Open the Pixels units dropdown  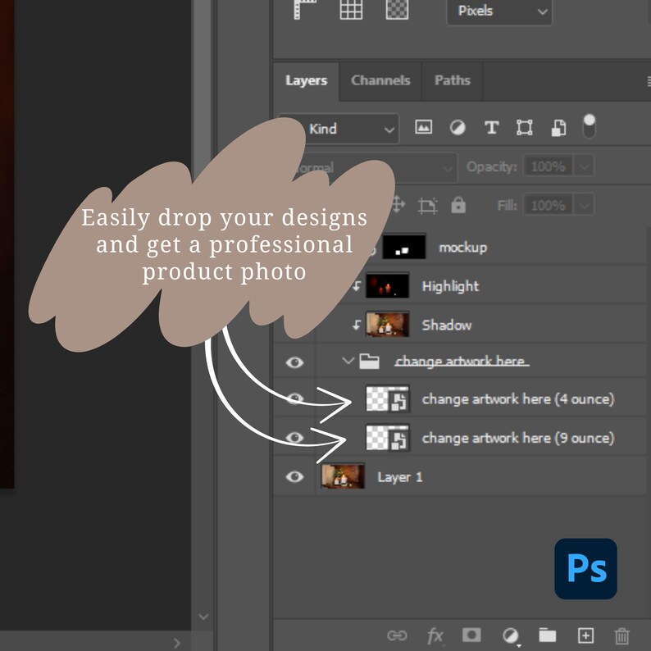pos(499,11)
